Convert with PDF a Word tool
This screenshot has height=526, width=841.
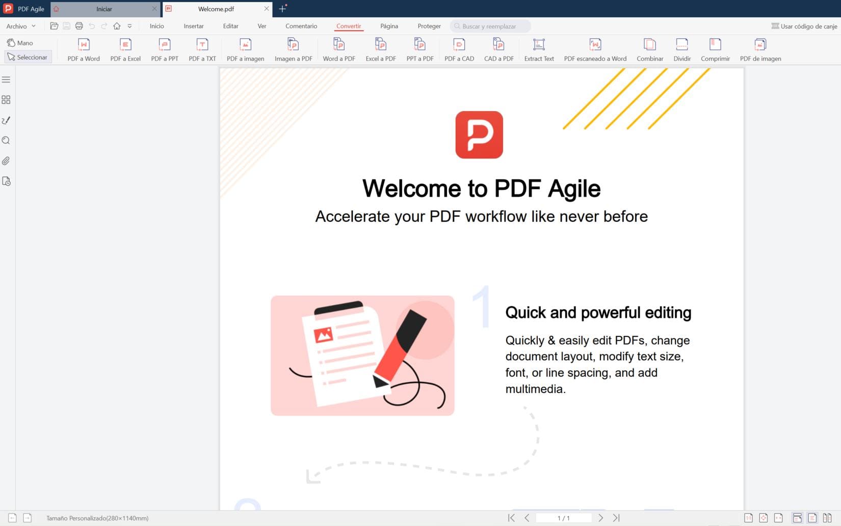[84, 50]
